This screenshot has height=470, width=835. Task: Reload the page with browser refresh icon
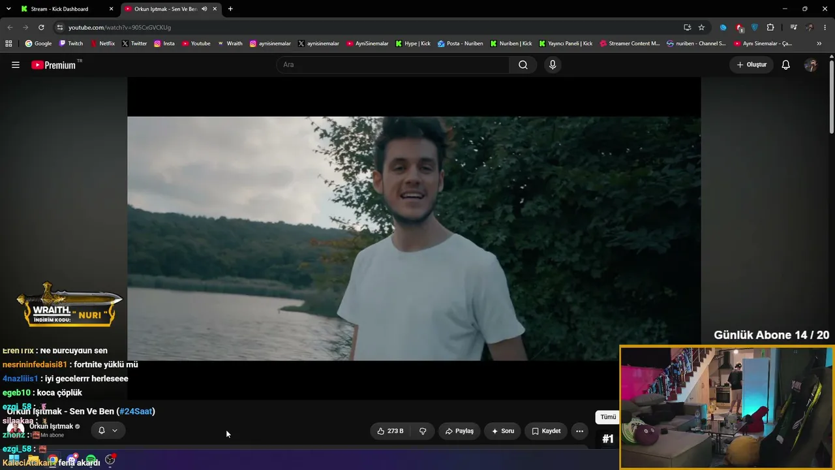(41, 27)
